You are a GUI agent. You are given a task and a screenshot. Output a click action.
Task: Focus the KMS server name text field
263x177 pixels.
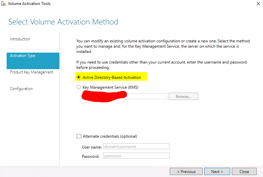click(146, 96)
